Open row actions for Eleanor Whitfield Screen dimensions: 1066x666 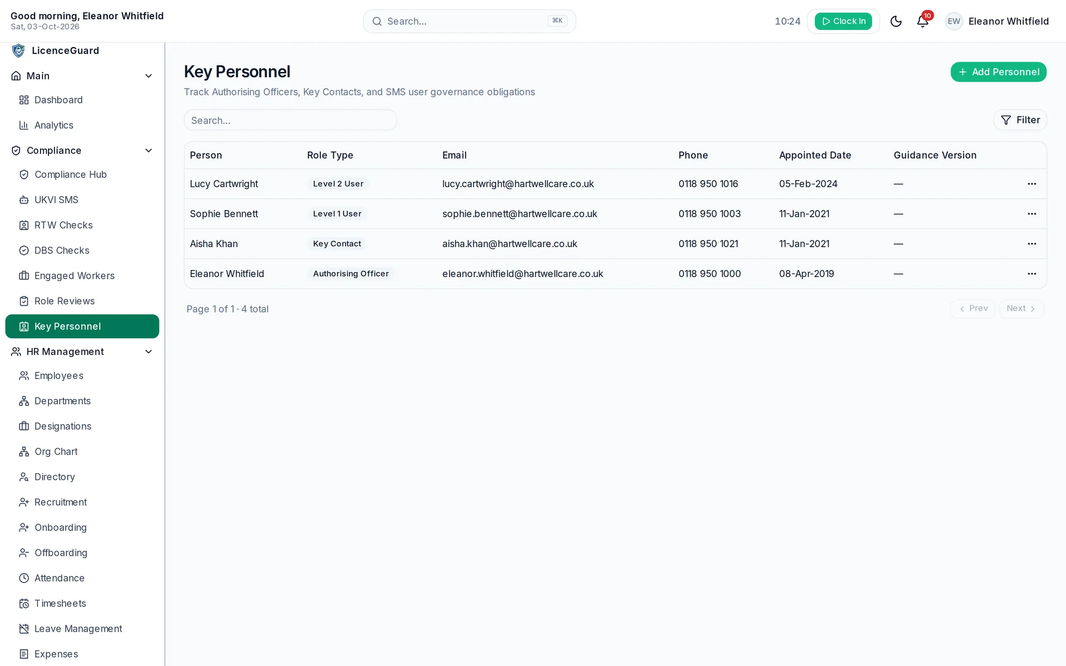[1032, 274]
